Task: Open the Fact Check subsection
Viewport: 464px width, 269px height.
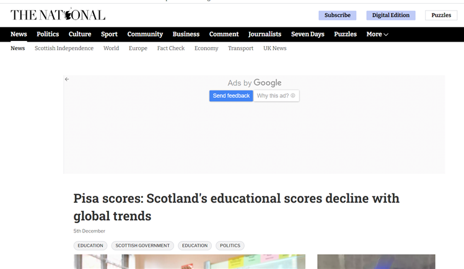Action: pos(171,48)
